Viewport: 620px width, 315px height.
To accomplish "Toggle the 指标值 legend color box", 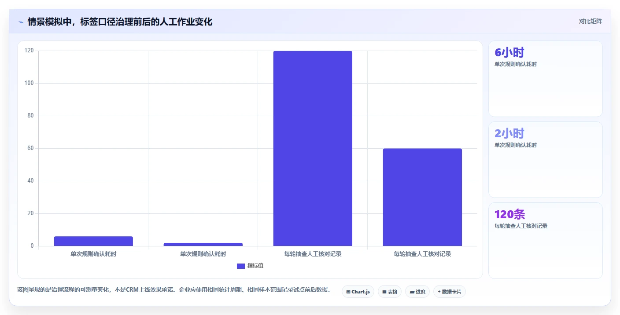I will (x=241, y=266).
